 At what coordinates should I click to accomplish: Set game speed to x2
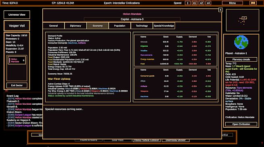(x=201, y=3)
